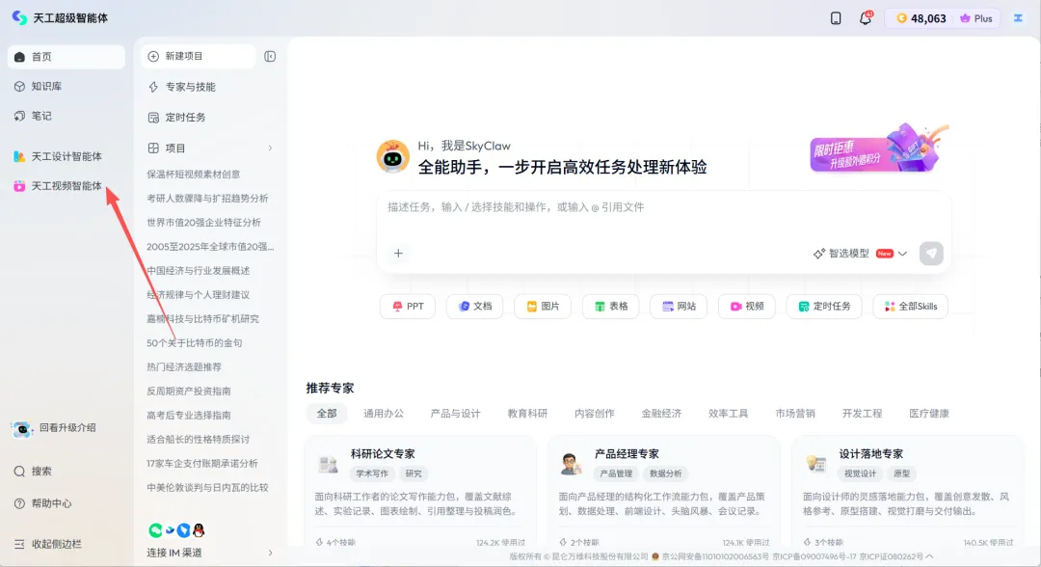Open project 中美伦敦谈判与日内瓦的比较
The width and height of the screenshot is (1041, 567).
208,487
